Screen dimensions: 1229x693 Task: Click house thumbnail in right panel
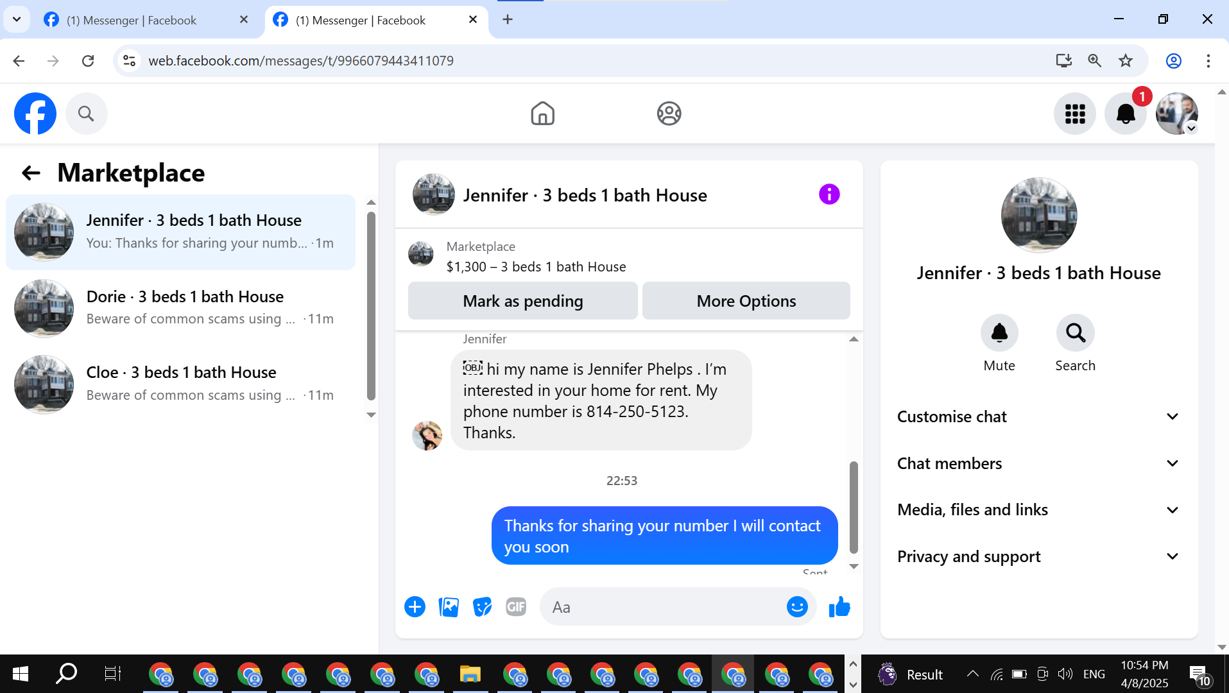point(1038,215)
